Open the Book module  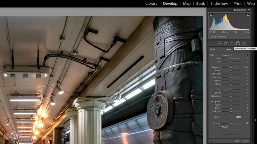[200, 4]
